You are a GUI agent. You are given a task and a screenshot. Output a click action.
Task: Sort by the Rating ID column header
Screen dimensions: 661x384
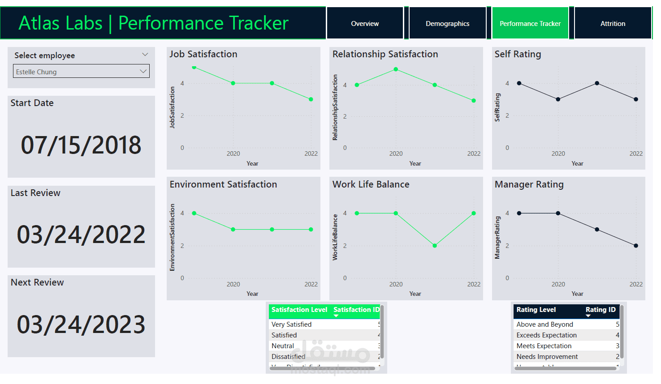601,310
